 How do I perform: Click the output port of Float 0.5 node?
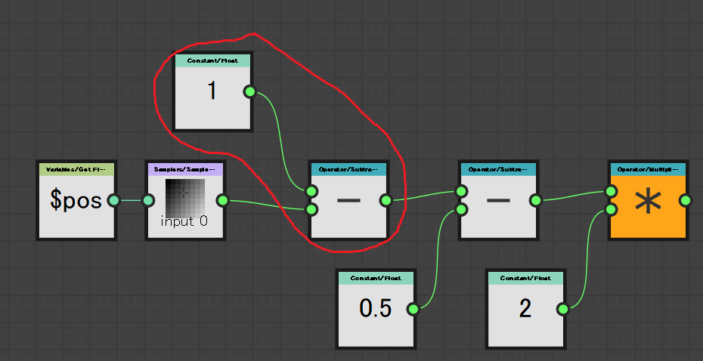(413, 309)
